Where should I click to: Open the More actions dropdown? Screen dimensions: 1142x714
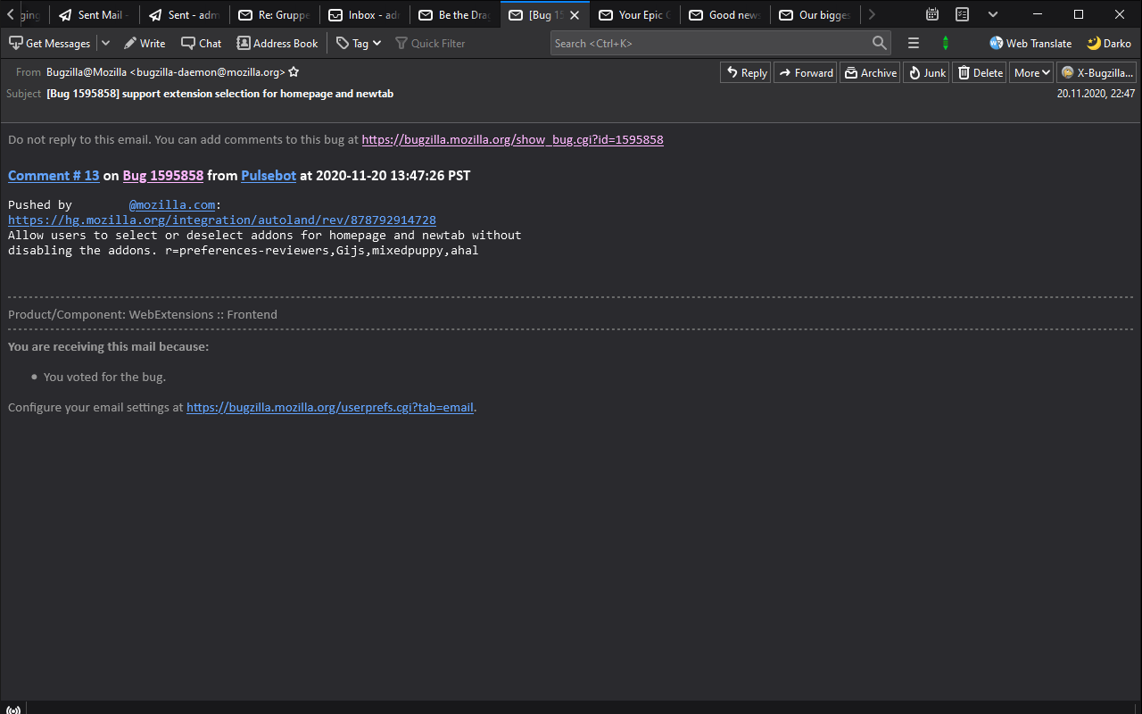pos(1032,73)
